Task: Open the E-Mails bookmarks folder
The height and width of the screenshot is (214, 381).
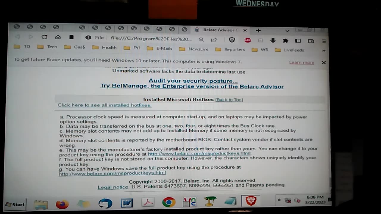Action: click(160, 48)
